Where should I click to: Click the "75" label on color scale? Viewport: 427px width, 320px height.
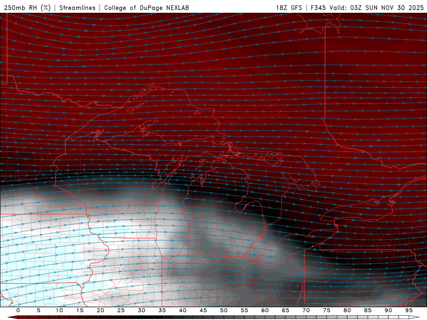click(x=327, y=310)
